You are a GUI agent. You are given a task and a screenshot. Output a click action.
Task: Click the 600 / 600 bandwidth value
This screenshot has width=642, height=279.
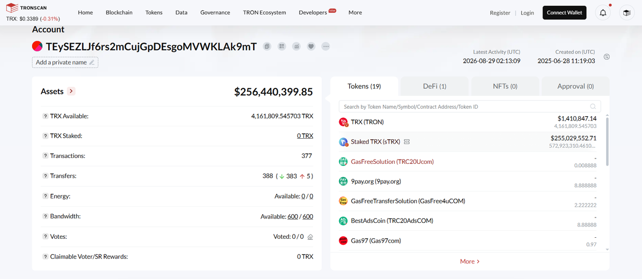(x=300, y=216)
